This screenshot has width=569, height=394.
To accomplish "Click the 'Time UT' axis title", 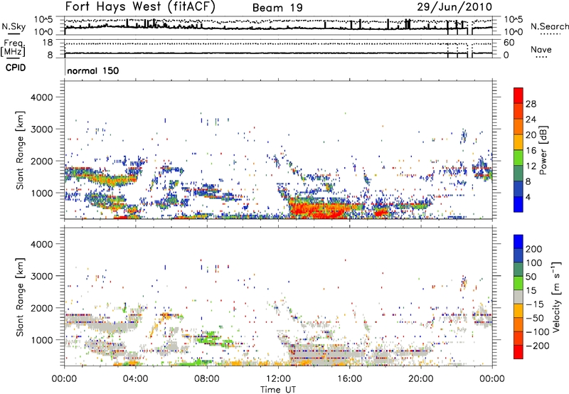I will pyautogui.click(x=278, y=390).
